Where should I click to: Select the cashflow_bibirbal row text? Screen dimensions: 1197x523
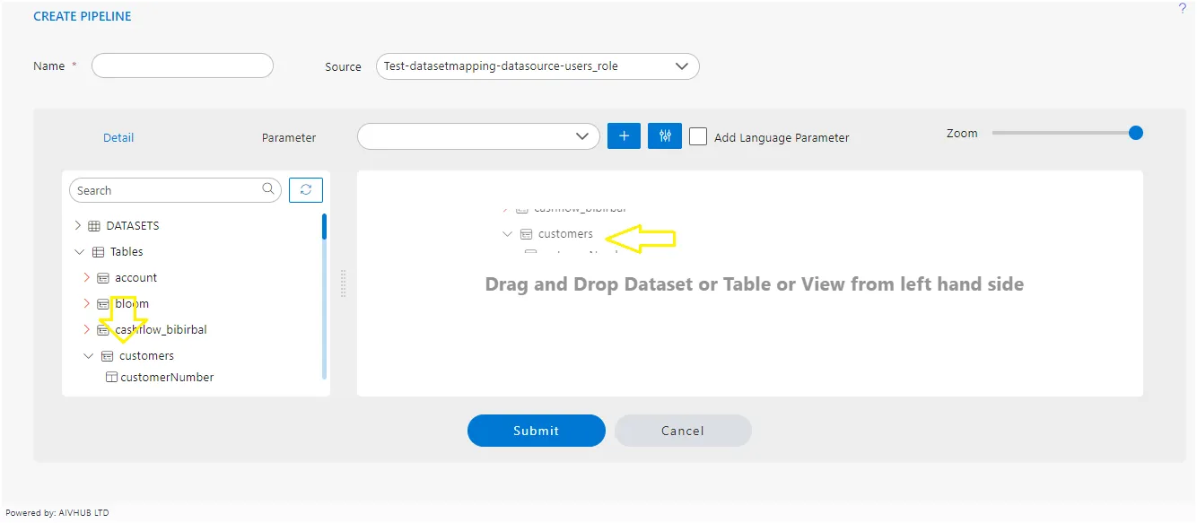161,330
